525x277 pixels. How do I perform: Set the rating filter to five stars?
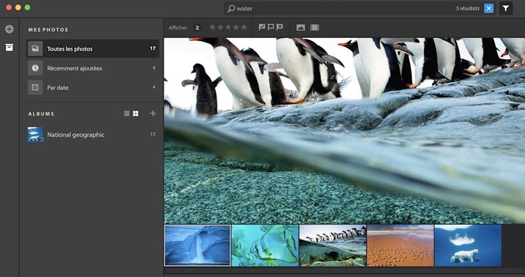244,28
